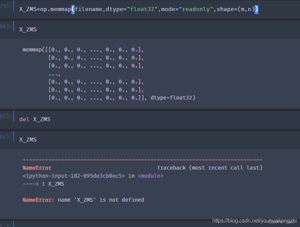Click "name 'X_ZMS' is not defined" message

(101, 200)
